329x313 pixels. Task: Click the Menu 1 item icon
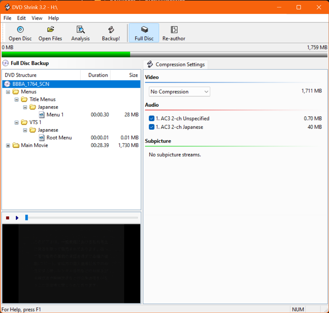[41, 115]
